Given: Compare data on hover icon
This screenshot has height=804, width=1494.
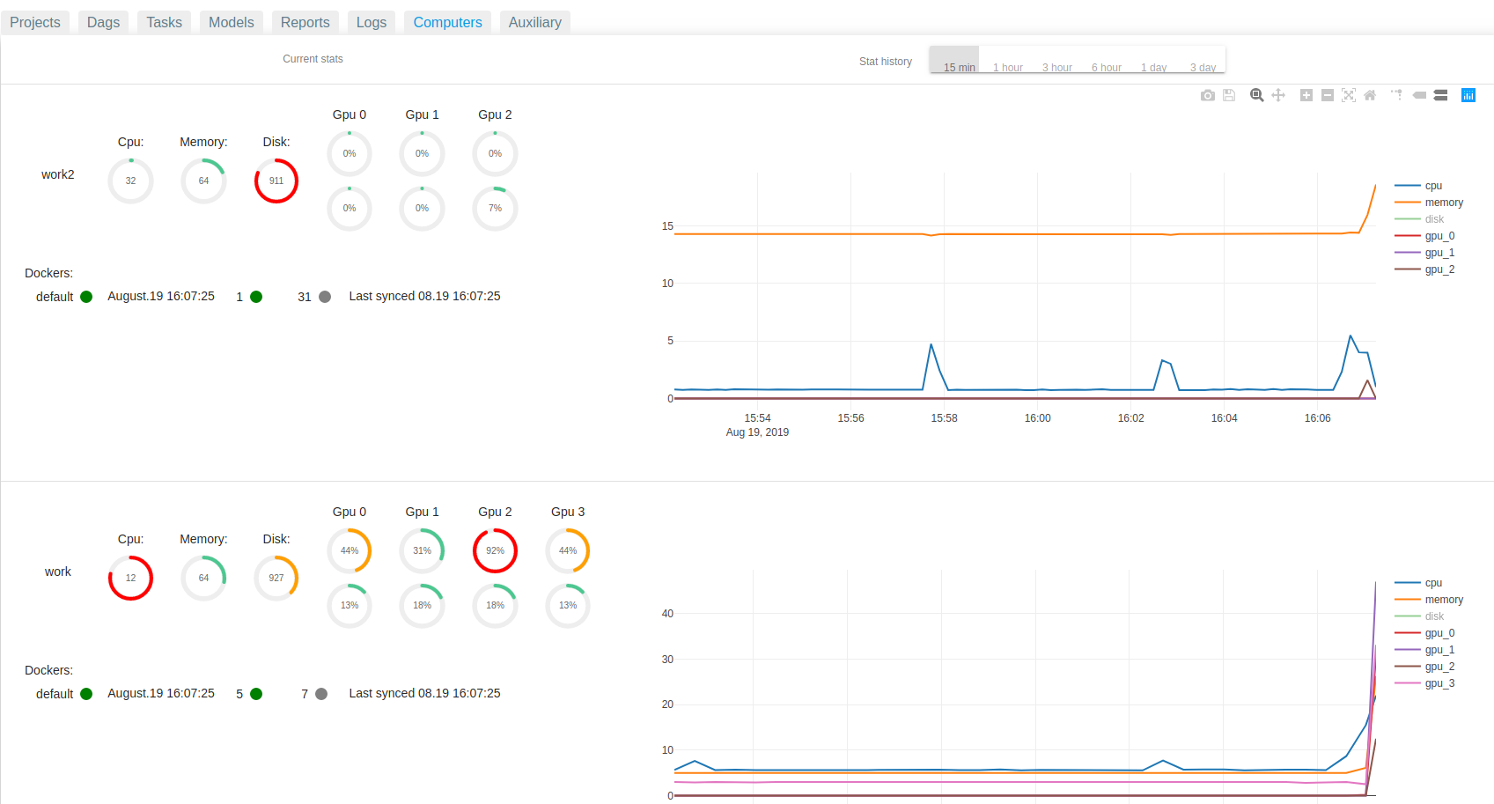Looking at the screenshot, I should point(1440,95).
